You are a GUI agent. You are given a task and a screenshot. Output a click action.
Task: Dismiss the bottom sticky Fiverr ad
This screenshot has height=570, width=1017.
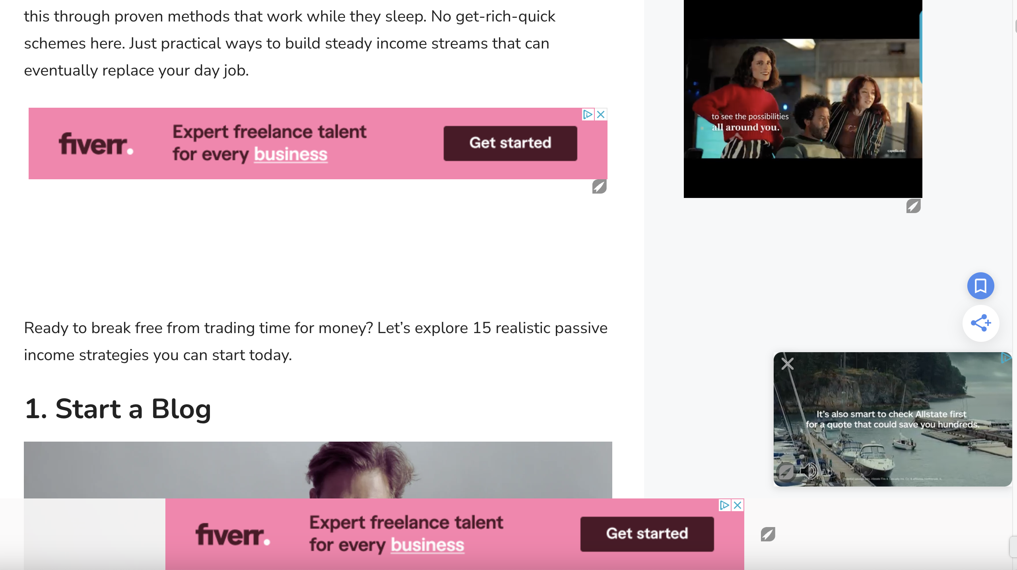pyautogui.click(x=738, y=505)
